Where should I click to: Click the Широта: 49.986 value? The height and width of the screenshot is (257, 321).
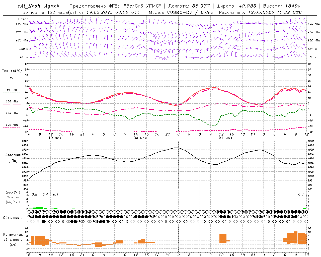pyautogui.click(x=236, y=6)
